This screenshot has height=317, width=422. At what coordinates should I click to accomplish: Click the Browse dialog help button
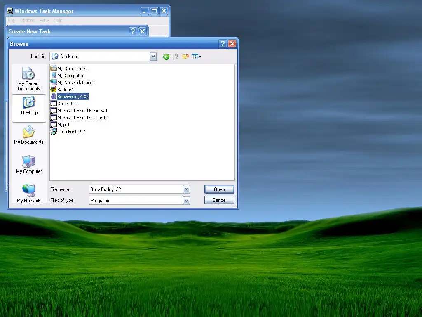[x=223, y=44]
